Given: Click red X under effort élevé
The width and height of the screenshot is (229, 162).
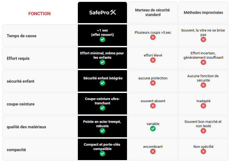Looking at the screenshot, I should click(x=153, y=60).
